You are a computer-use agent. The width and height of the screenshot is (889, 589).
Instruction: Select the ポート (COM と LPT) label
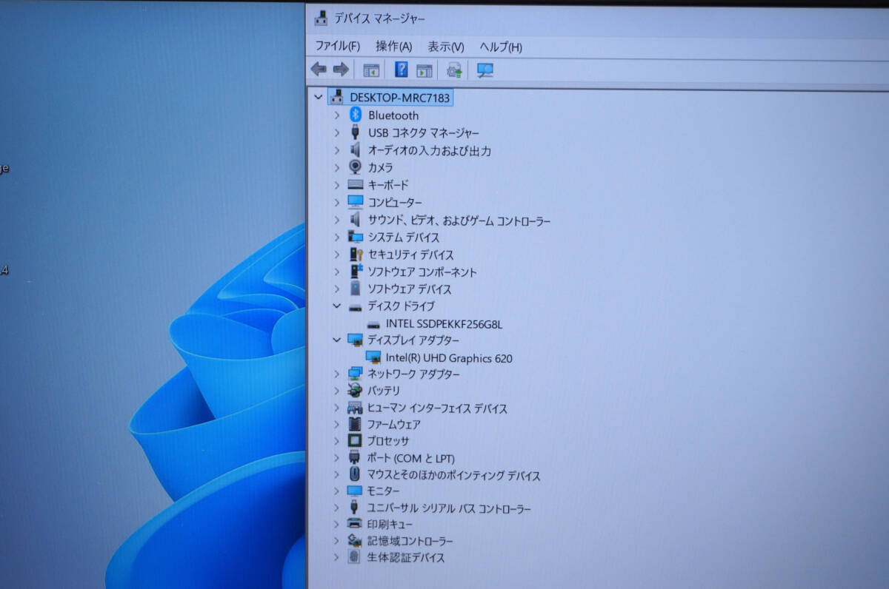[411, 458]
